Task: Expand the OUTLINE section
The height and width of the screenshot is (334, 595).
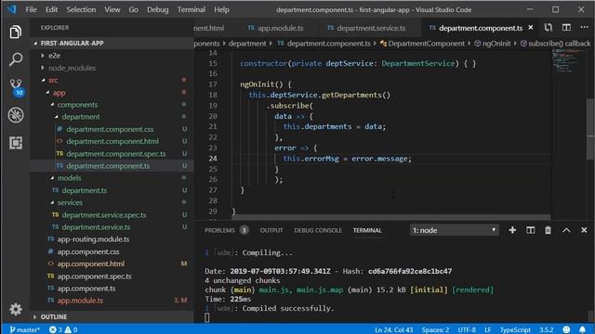Action: [54, 316]
